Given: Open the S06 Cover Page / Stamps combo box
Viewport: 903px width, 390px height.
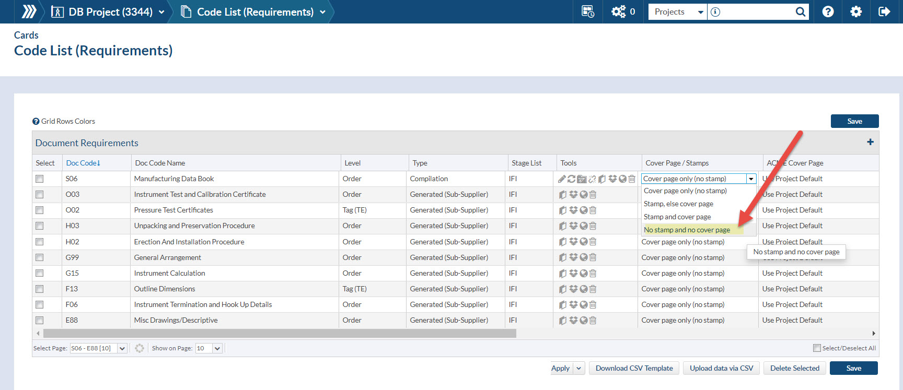Looking at the screenshot, I should (699, 179).
